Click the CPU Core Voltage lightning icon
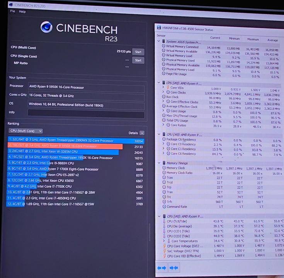Image resolution: width=284 pixels, height=278 pixels. (x=165, y=246)
